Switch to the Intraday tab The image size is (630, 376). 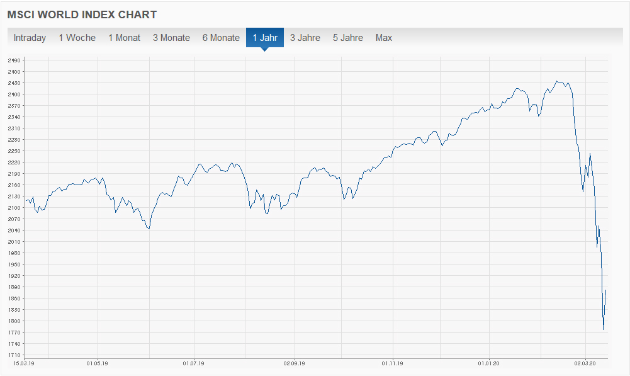[30, 38]
